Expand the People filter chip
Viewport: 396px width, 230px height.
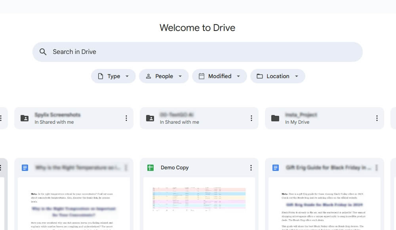(x=164, y=76)
